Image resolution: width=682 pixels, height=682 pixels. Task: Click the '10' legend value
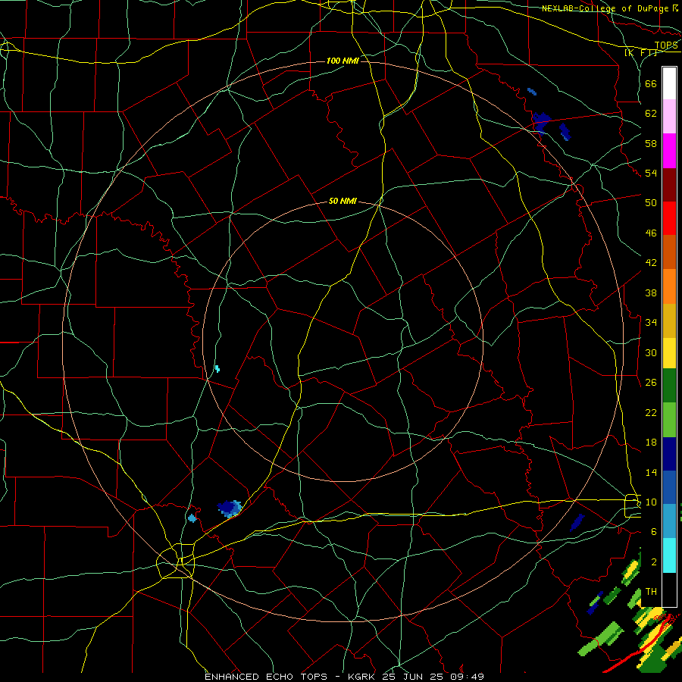tap(651, 502)
